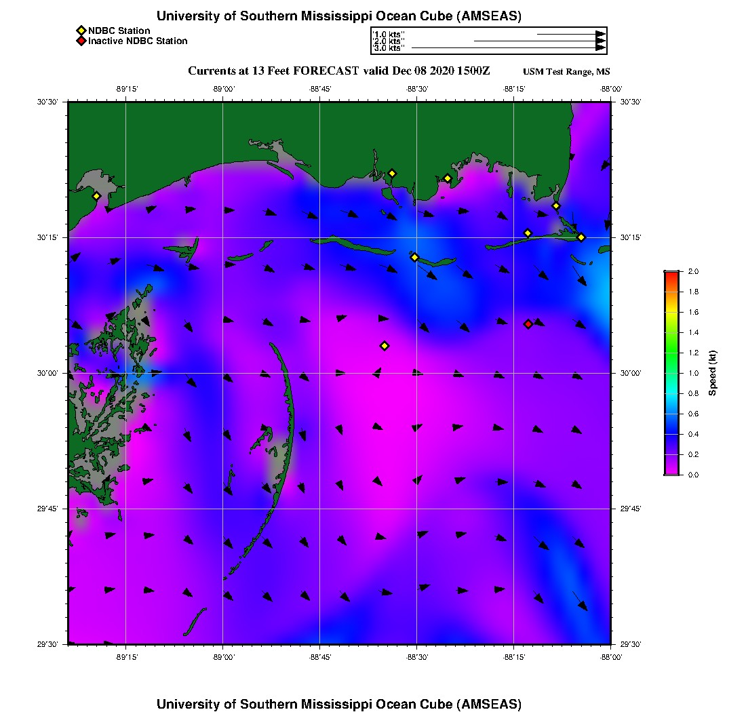746x712 pixels.
Task: Click red diamond icon in the legend
Action: click(81, 41)
